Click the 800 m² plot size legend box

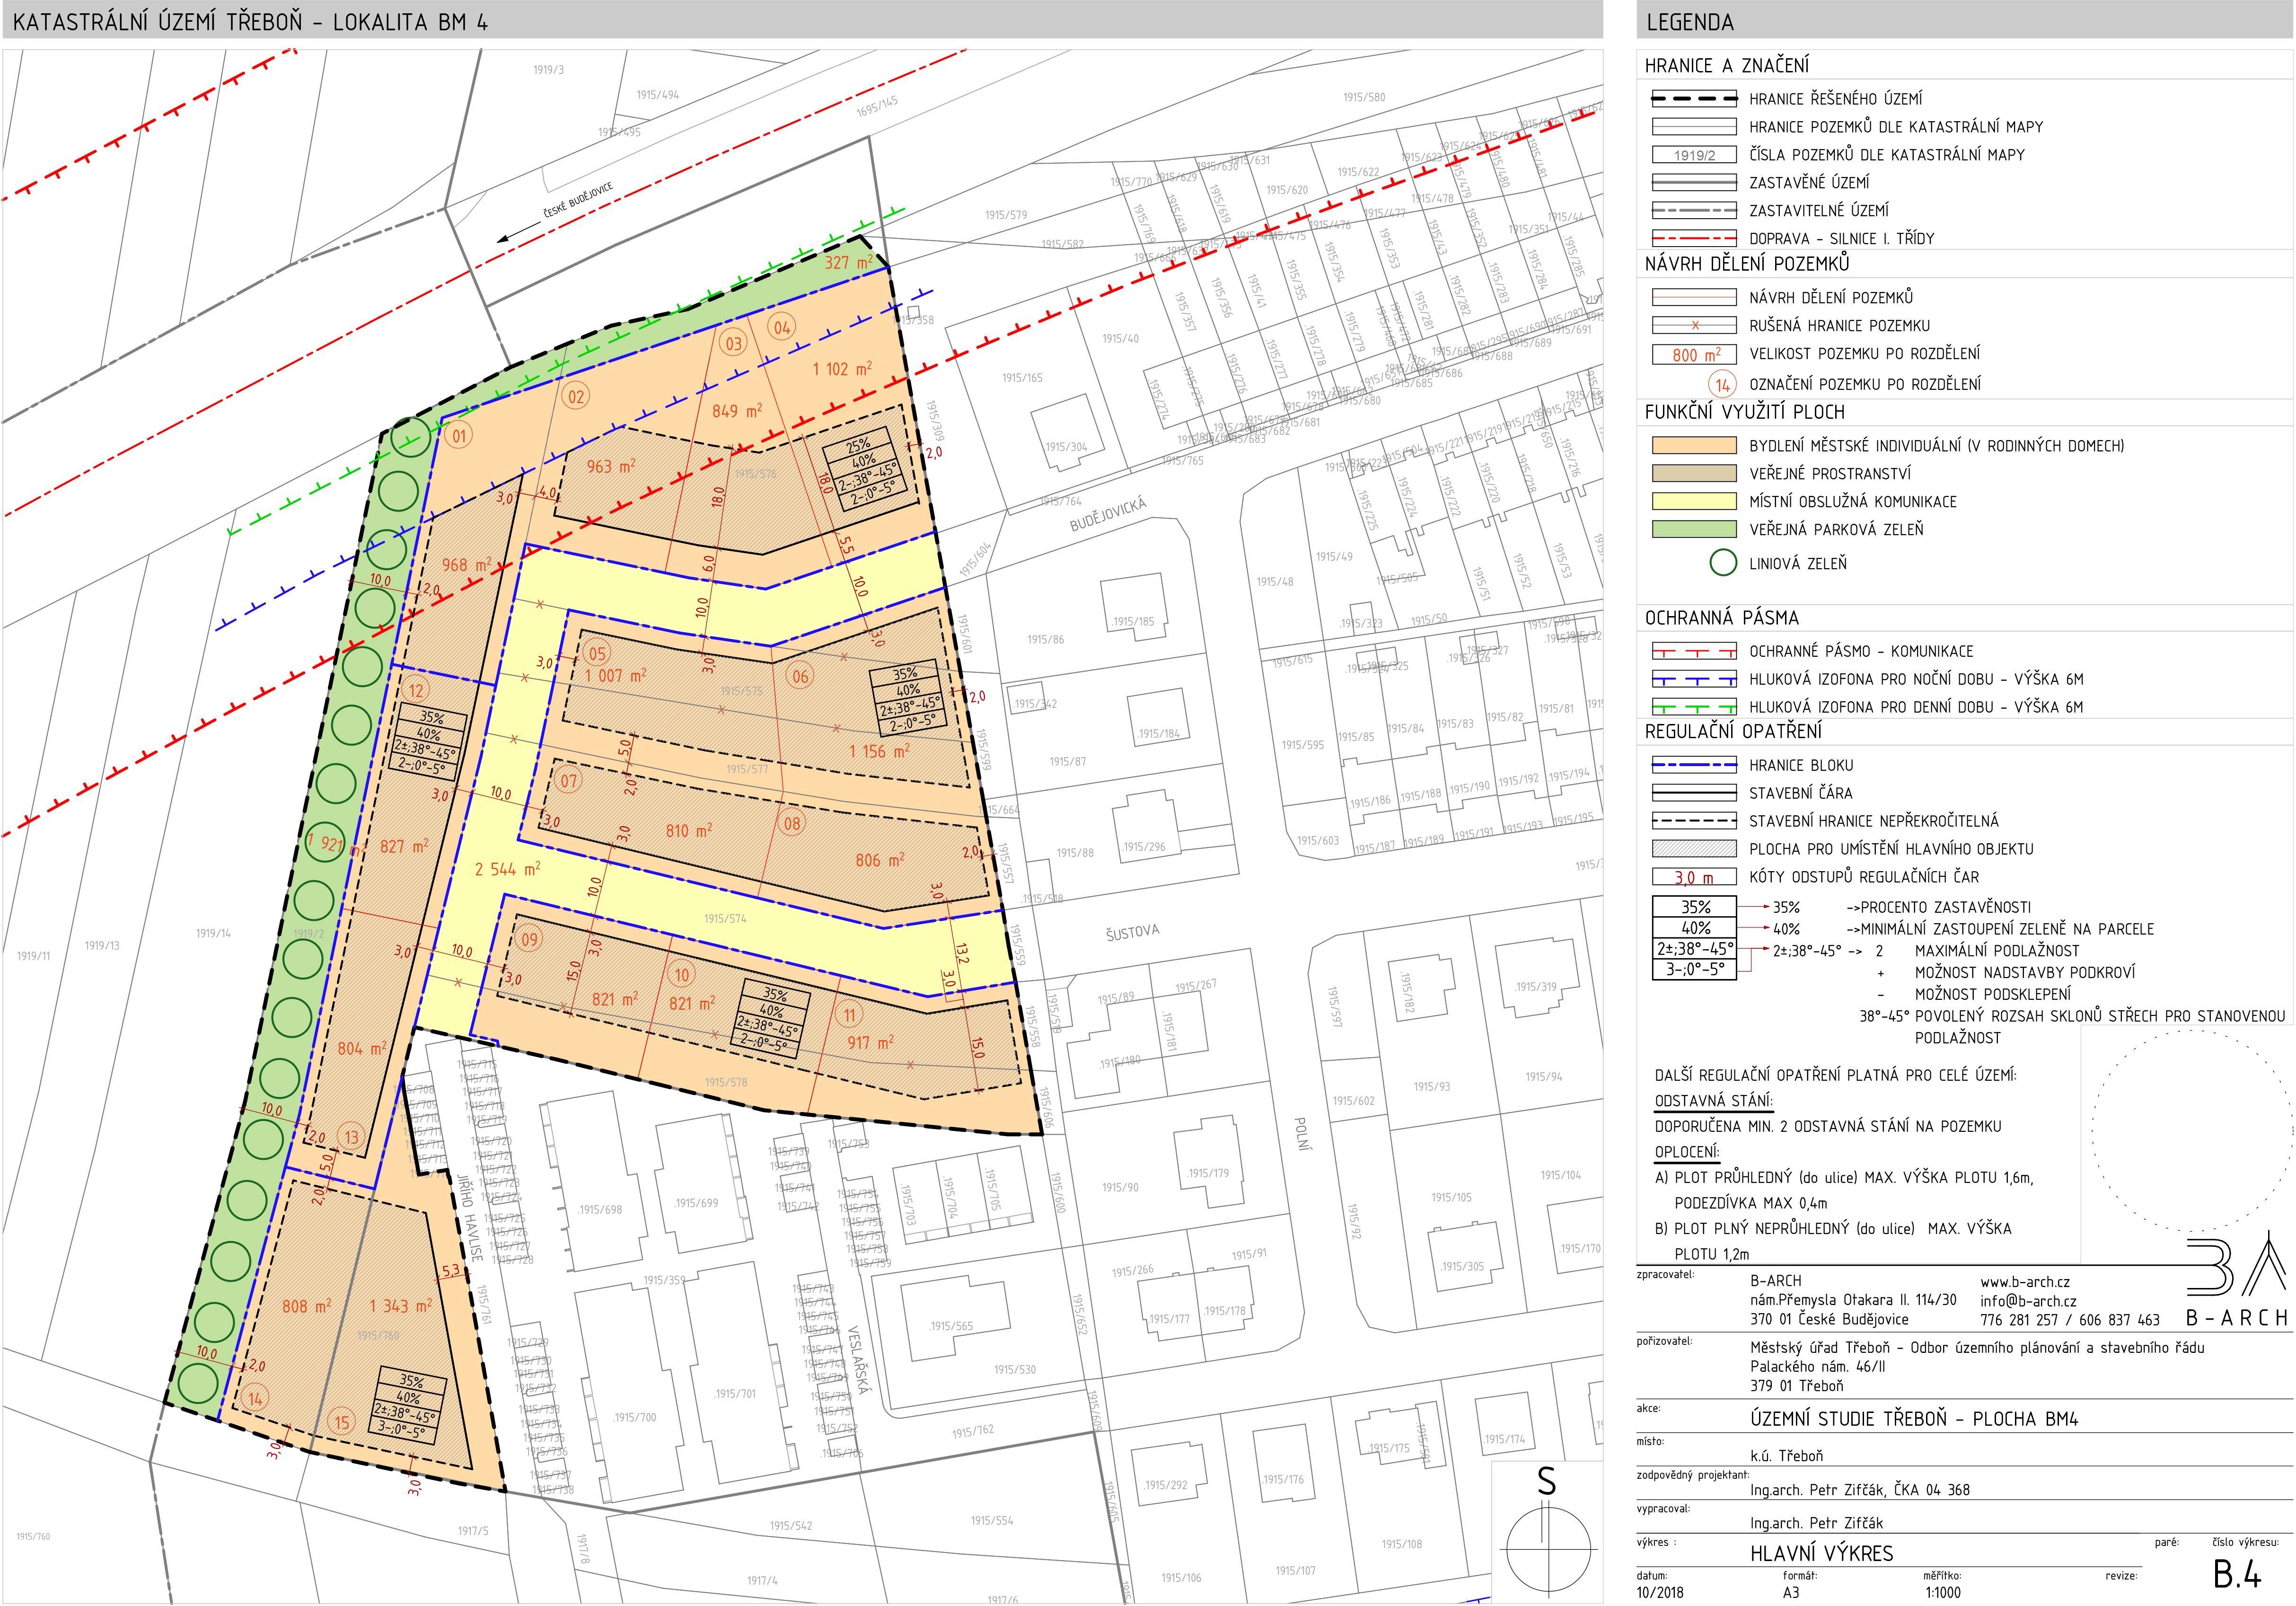tap(1694, 355)
